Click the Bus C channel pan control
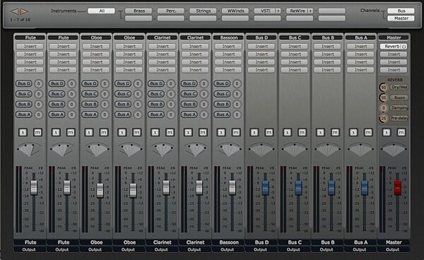 [x=295, y=150]
